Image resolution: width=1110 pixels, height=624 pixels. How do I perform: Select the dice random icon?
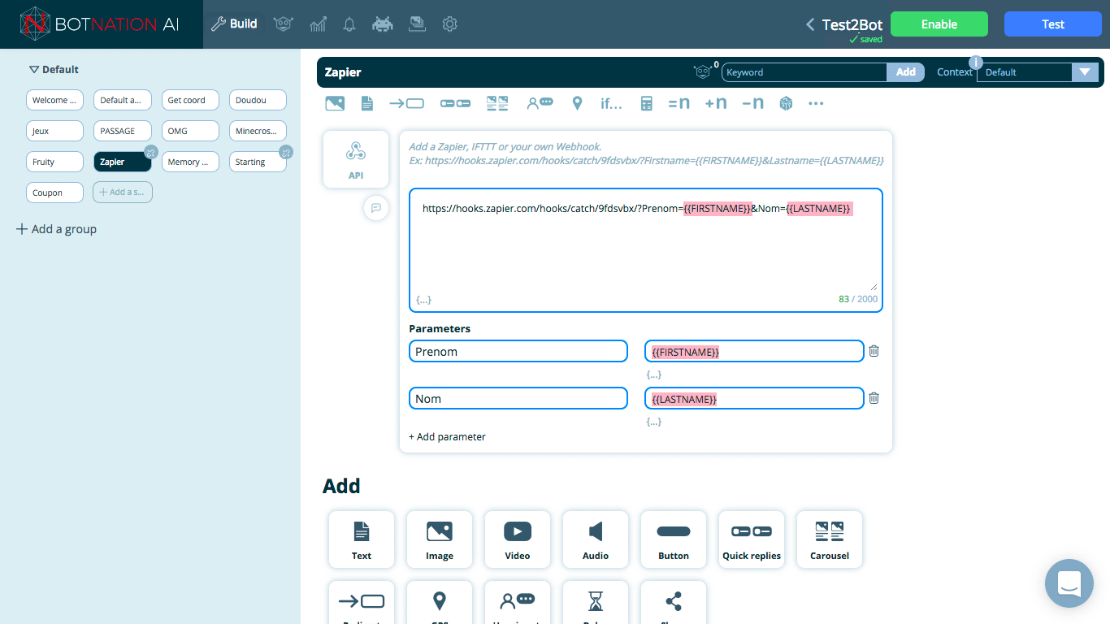[x=786, y=103]
